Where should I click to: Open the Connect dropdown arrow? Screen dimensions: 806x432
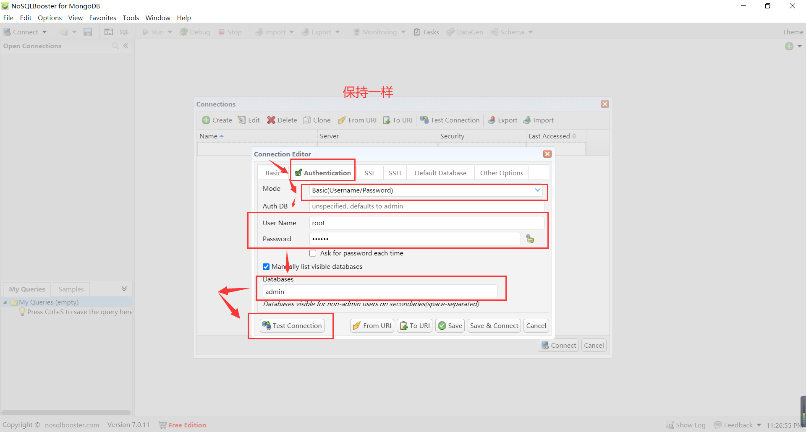pyautogui.click(x=44, y=32)
